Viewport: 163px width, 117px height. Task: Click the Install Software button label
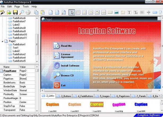(70, 65)
